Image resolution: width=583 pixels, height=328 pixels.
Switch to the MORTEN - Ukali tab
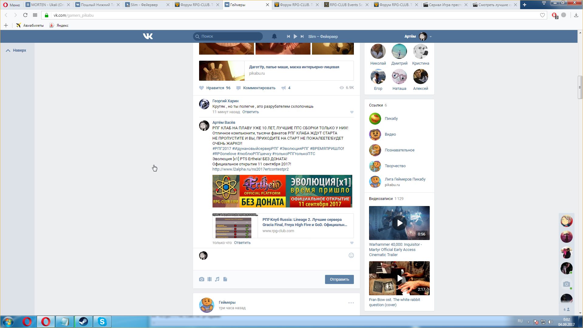[x=48, y=5]
